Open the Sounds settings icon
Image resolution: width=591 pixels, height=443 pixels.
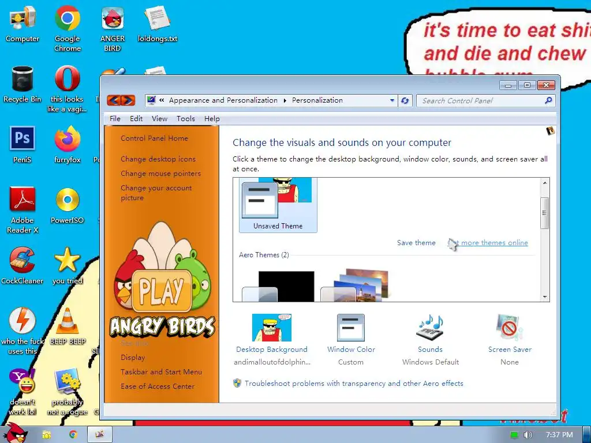coord(430,327)
